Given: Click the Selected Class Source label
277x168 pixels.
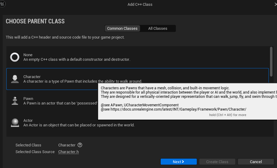Looking at the screenshot, I should tap(35, 152).
